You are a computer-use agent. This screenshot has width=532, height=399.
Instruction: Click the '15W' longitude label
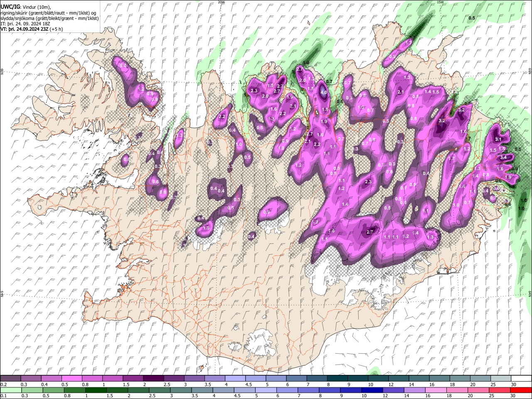point(441,2)
